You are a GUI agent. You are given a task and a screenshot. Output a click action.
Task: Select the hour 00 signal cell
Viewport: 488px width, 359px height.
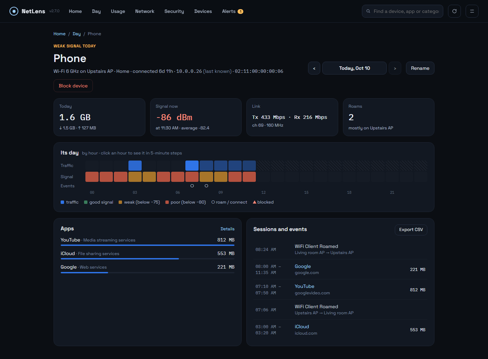tap(92, 177)
